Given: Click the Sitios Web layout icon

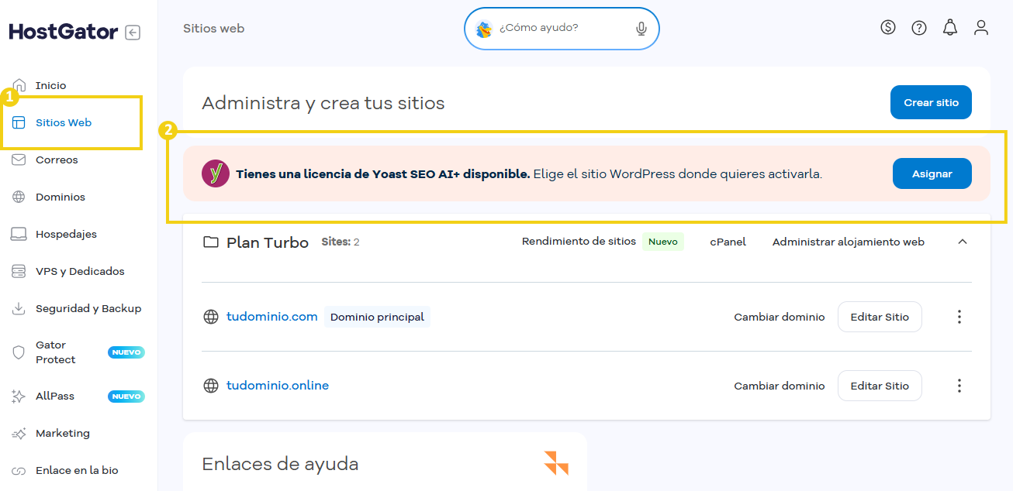Looking at the screenshot, I should click(19, 122).
